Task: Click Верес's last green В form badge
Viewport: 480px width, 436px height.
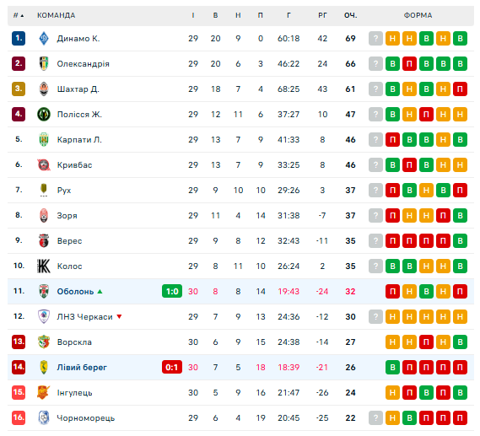Action: coord(460,241)
